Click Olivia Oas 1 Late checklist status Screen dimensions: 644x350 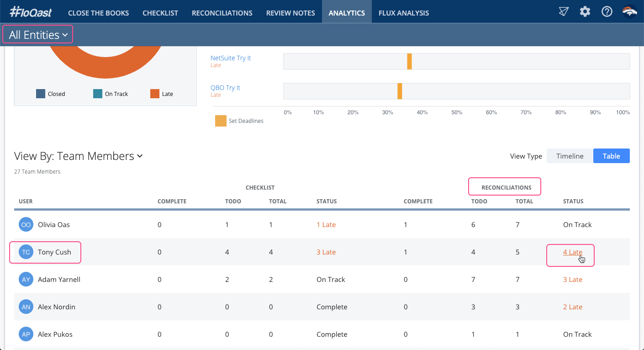point(326,225)
